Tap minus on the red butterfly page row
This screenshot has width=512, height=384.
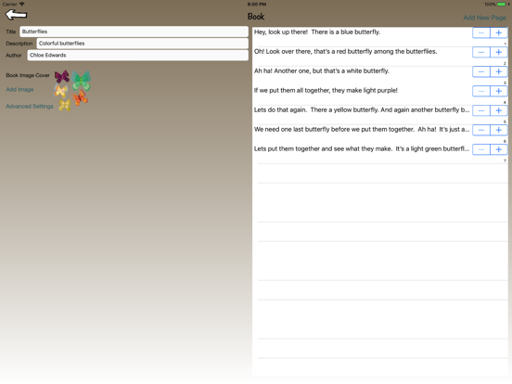tap(481, 52)
